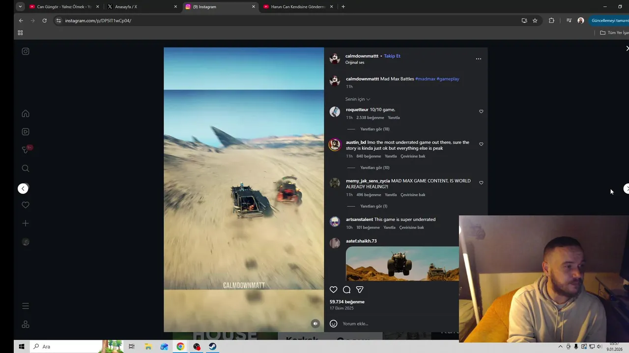
Task: Open Meta apps icon at sidebar bottom
Action: (x=26, y=324)
